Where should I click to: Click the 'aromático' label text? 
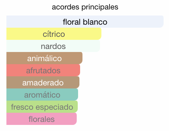coord(42,95)
